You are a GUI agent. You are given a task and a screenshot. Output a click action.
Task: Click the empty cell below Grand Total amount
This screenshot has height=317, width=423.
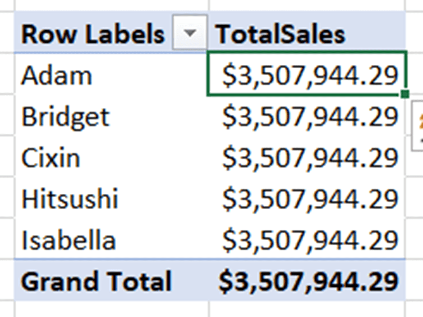pyautogui.click(x=307, y=309)
